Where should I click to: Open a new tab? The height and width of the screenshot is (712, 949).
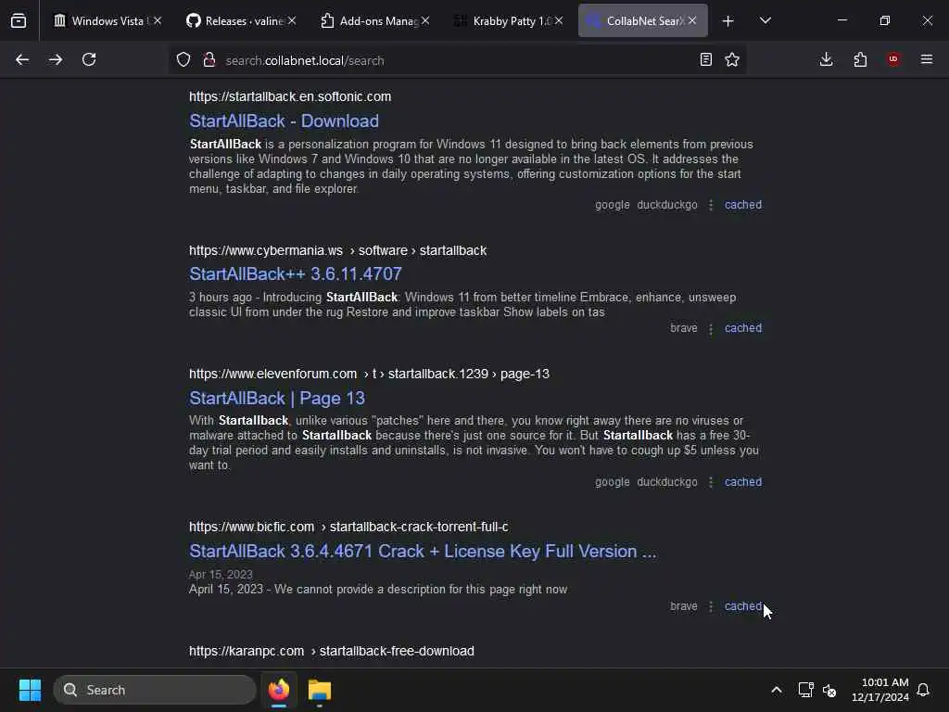(x=728, y=21)
